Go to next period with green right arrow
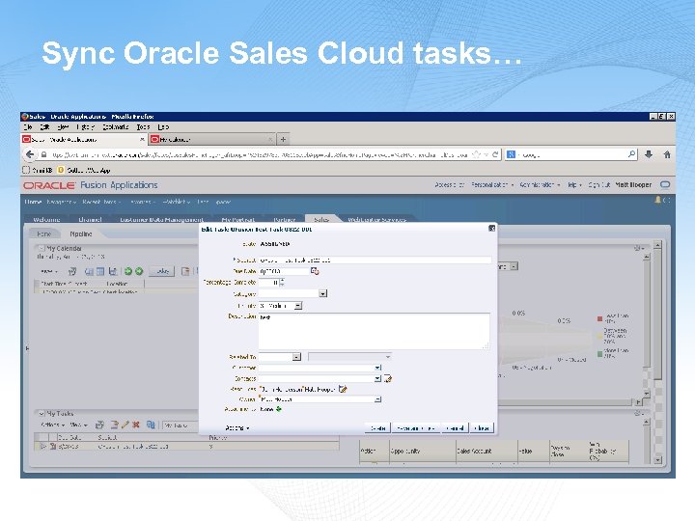This screenshot has height=521, width=695. (139, 271)
